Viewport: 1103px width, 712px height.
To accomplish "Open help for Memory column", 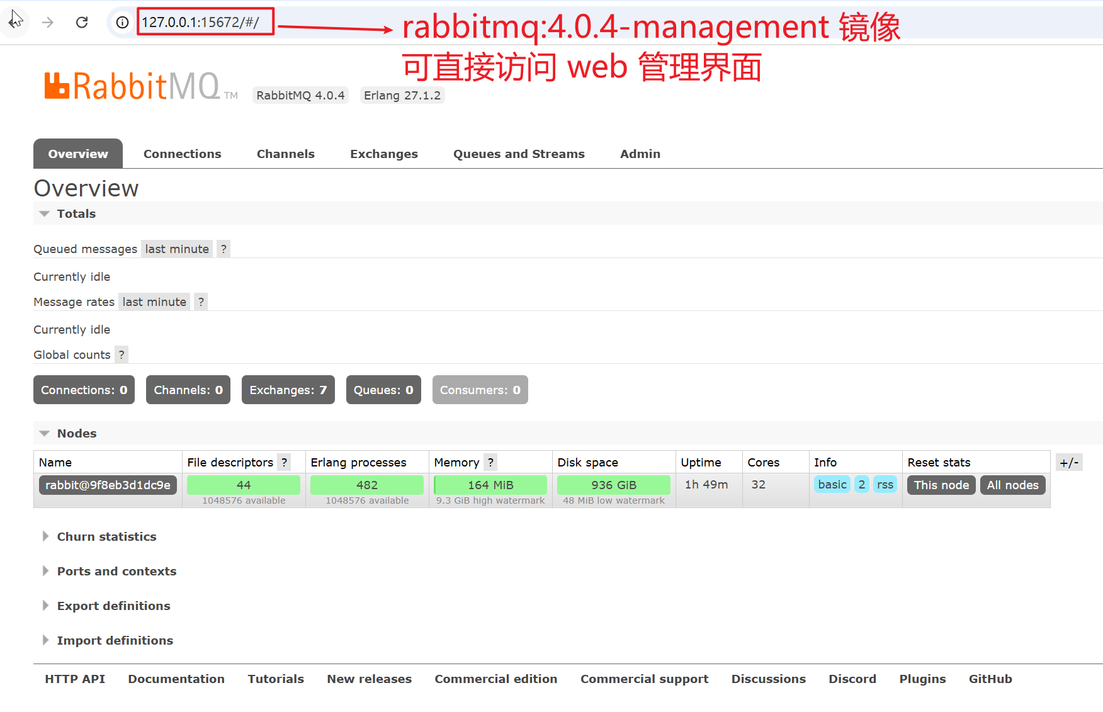I will click(x=490, y=462).
